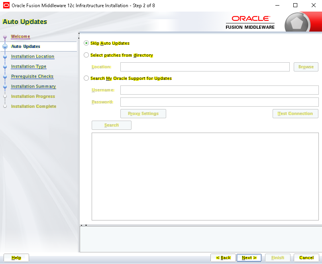Click the Installation Type step bullet
Viewport: 322px width, 264px height.
[x=5, y=67]
